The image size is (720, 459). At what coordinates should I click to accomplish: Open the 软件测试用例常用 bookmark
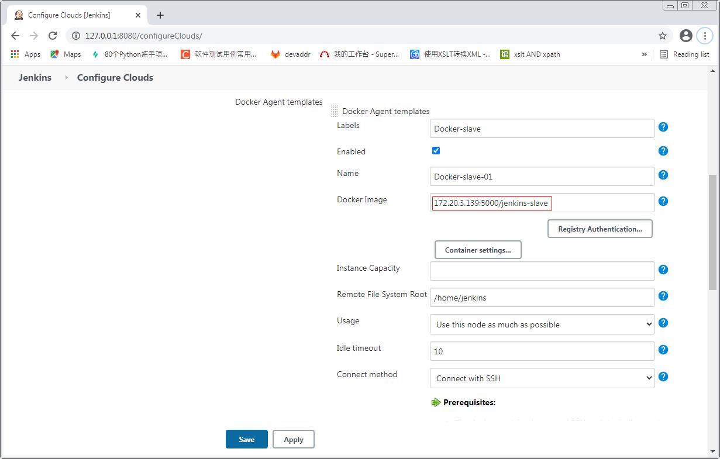(218, 54)
